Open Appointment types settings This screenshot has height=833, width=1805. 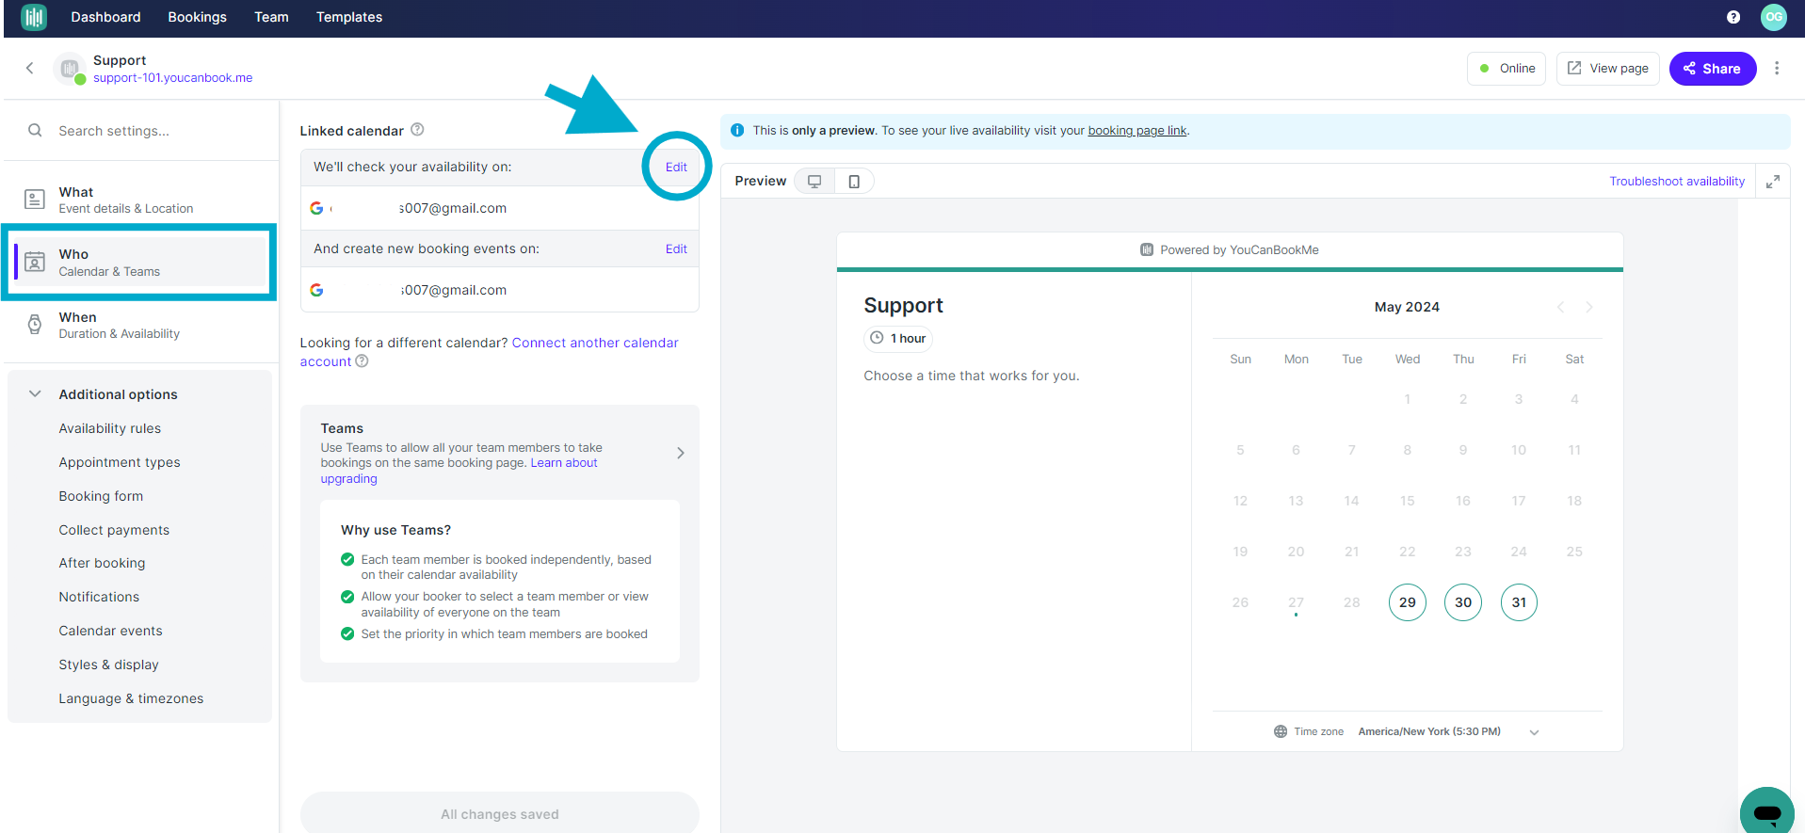pos(120,462)
